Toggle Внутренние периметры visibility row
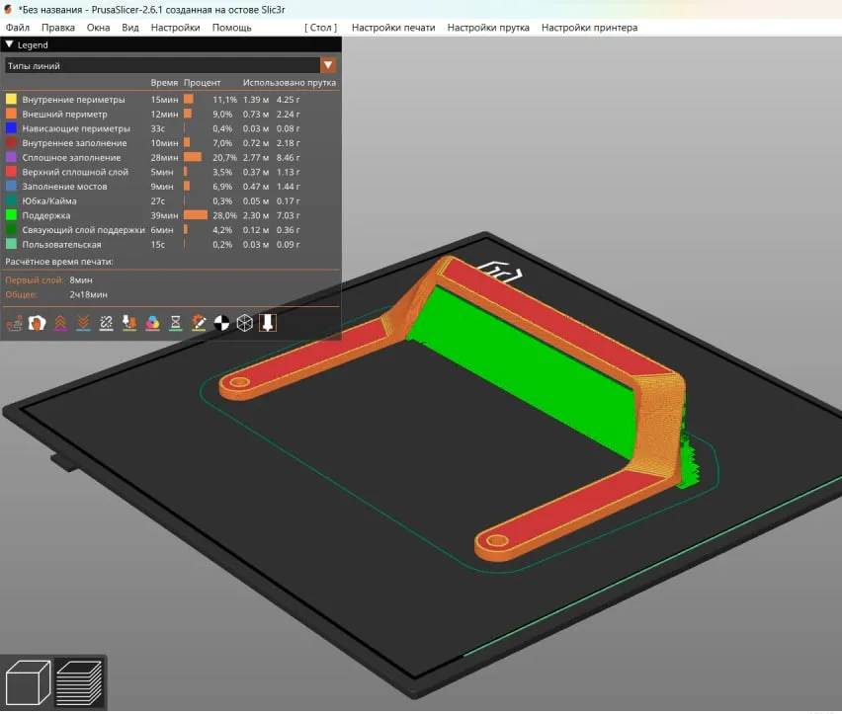The image size is (842, 714). coord(170,99)
